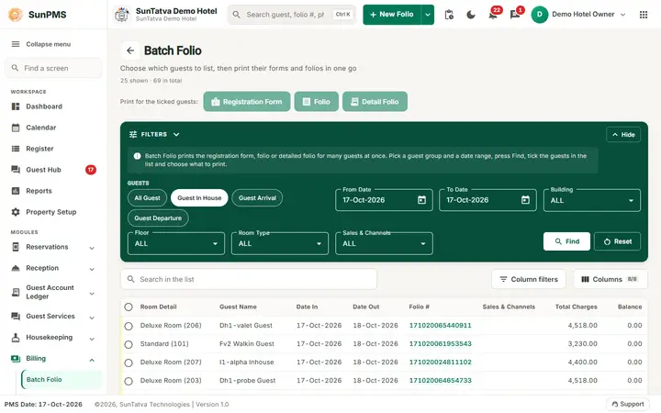Open To Date calendar picker icon
This screenshot has width=661, height=413.
click(525, 200)
